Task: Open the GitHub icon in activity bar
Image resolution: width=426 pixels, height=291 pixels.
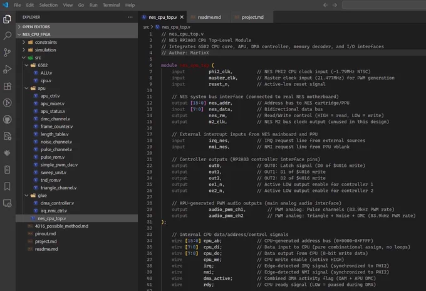Action: click(x=8, y=120)
